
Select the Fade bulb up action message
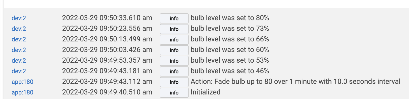coord(295,82)
